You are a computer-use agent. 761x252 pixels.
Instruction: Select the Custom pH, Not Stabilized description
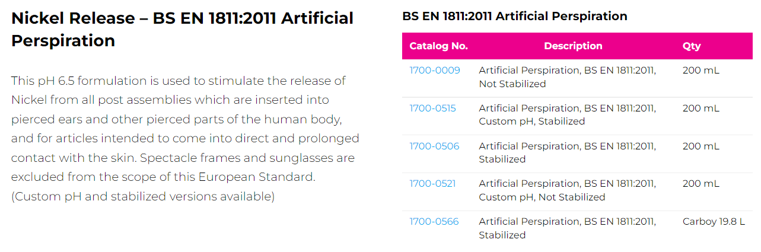567,190
